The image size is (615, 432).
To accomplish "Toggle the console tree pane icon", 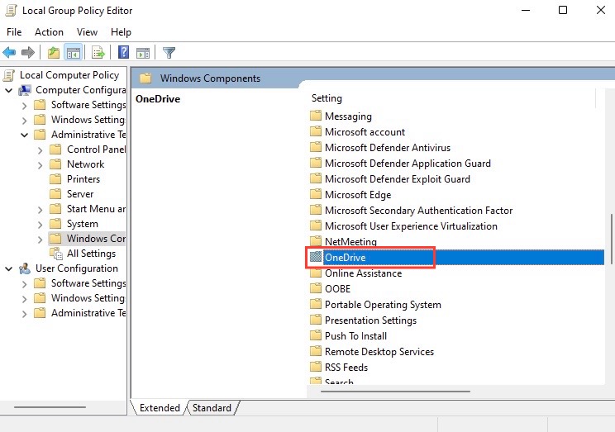I will [74, 52].
